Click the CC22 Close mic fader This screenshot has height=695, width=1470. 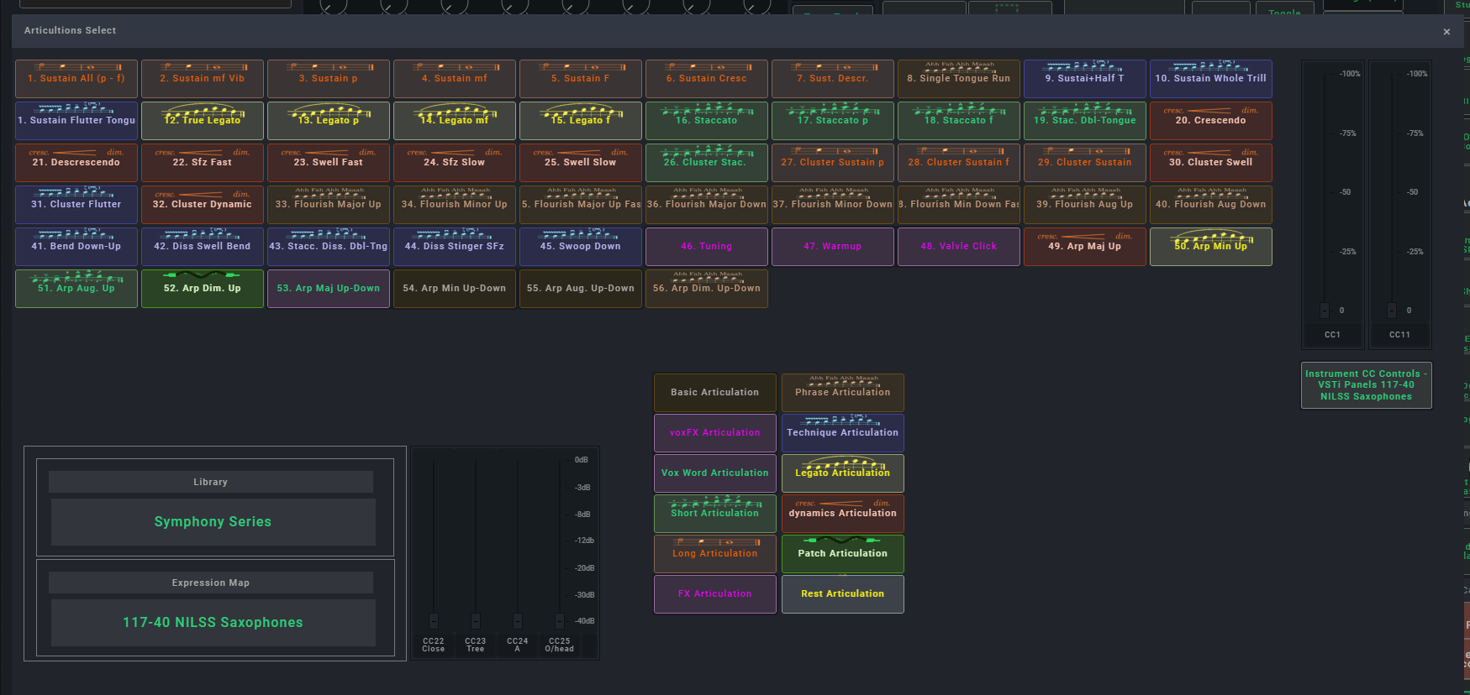tap(434, 621)
